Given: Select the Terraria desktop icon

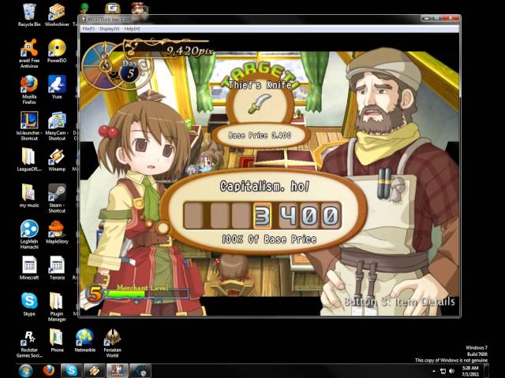Looking at the screenshot, I should pyautogui.click(x=57, y=268).
